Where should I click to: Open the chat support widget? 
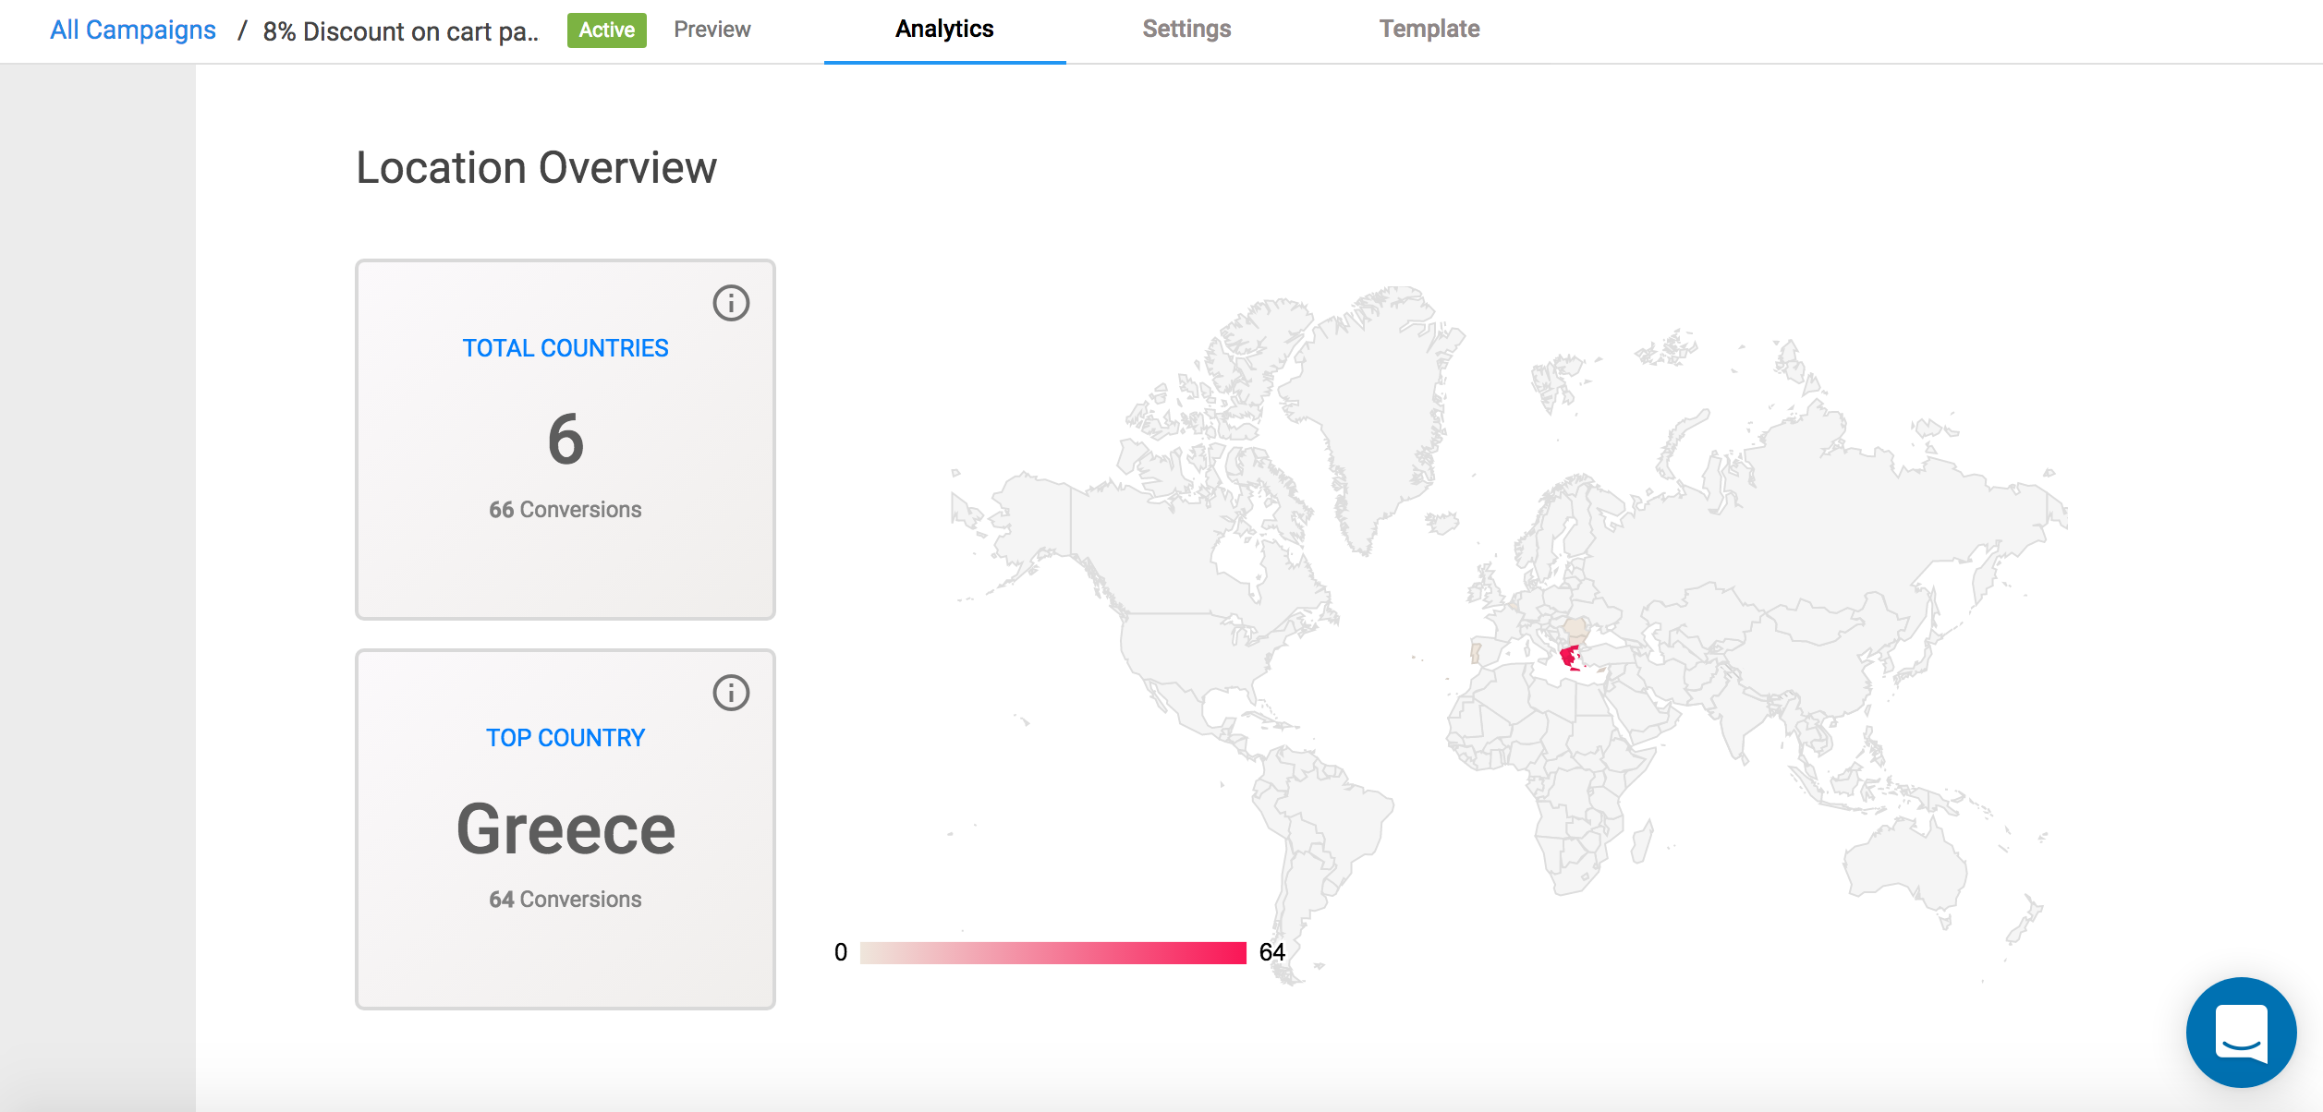pos(2240,1032)
